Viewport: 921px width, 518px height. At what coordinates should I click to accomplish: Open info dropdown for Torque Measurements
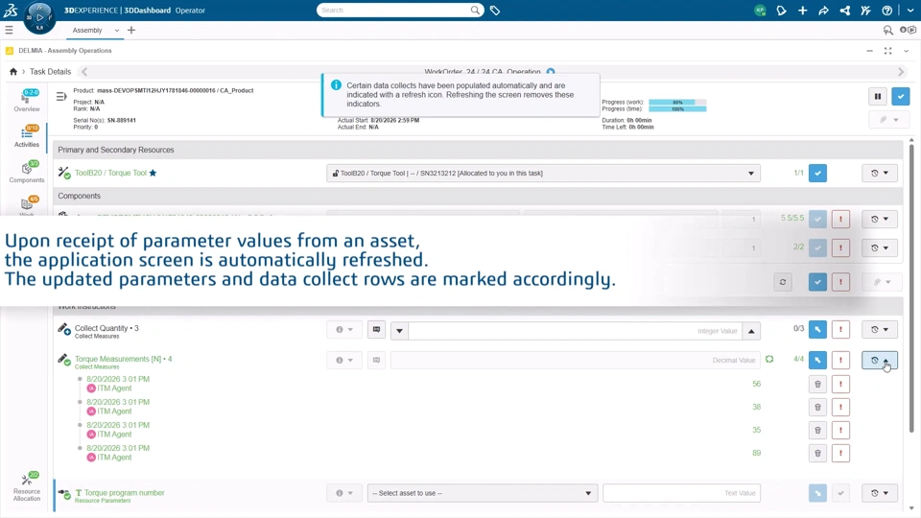[344, 360]
